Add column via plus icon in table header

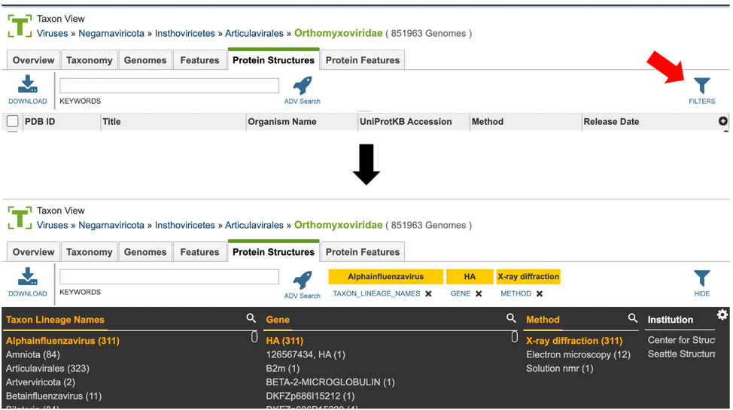[x=722, y=121]
